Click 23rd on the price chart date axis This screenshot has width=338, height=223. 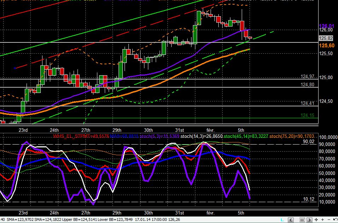click(x=23, y=130)
